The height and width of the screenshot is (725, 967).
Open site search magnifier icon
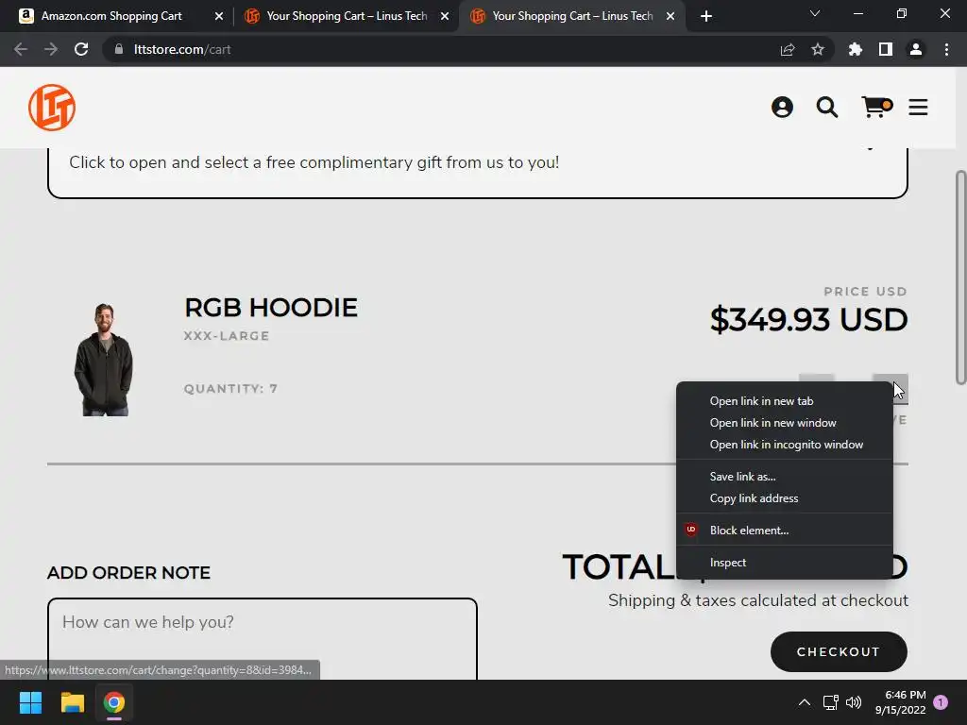[x=827, y=108]
